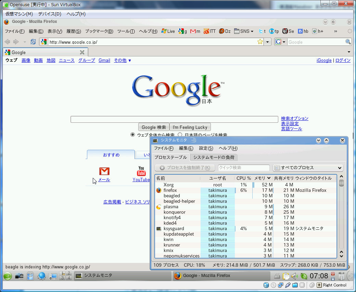The width and height of the screenshot is (356, 292).
Task: Select the ksysguard process row
Action: pyautogui.click(x=246, y=228)
